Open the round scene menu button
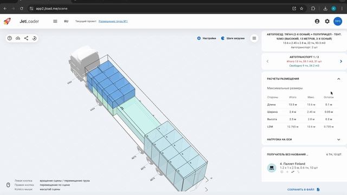 coord(254,38)
